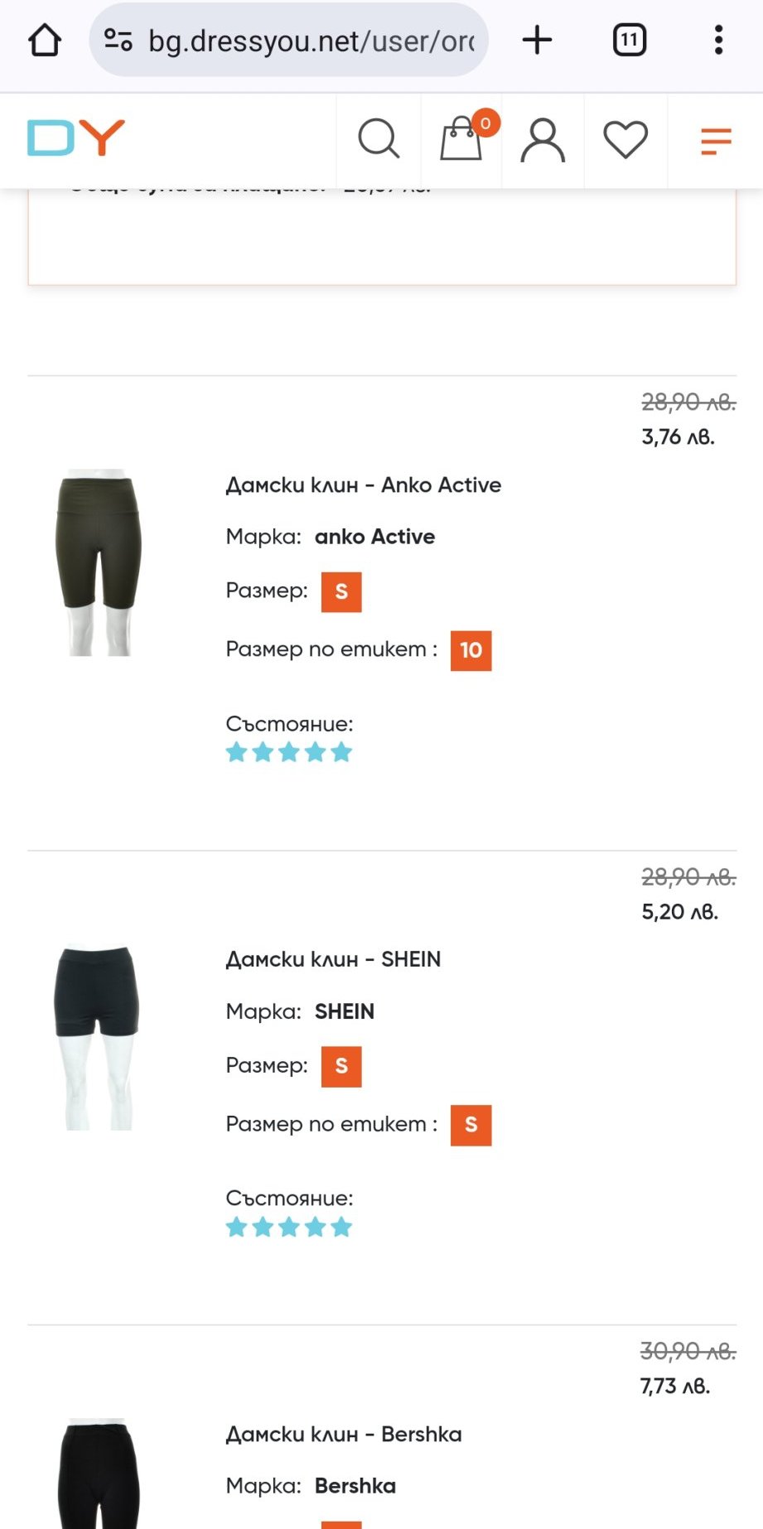
Task: Tap the browser address bar URL
Action: click(x=311, y=40)
